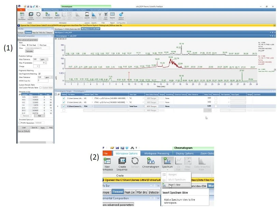Click Create Sequence in the full-window screenshot

click(31, 16)
